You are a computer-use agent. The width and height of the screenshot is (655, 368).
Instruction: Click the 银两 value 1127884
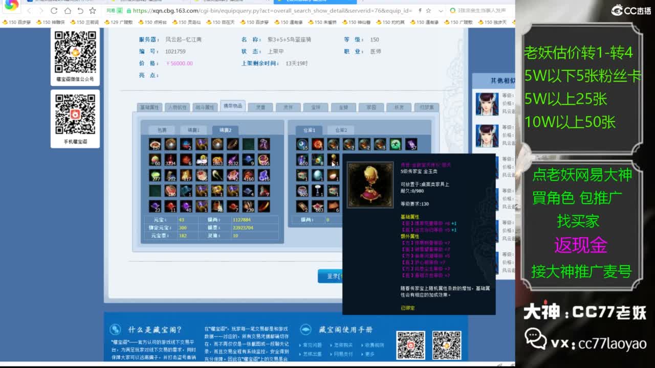click(x=243, y=220)
